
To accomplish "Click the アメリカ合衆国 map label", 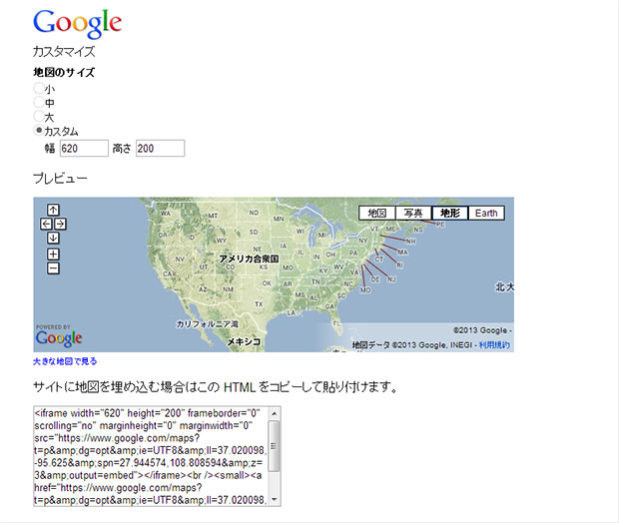I will (x=250, y=259).
